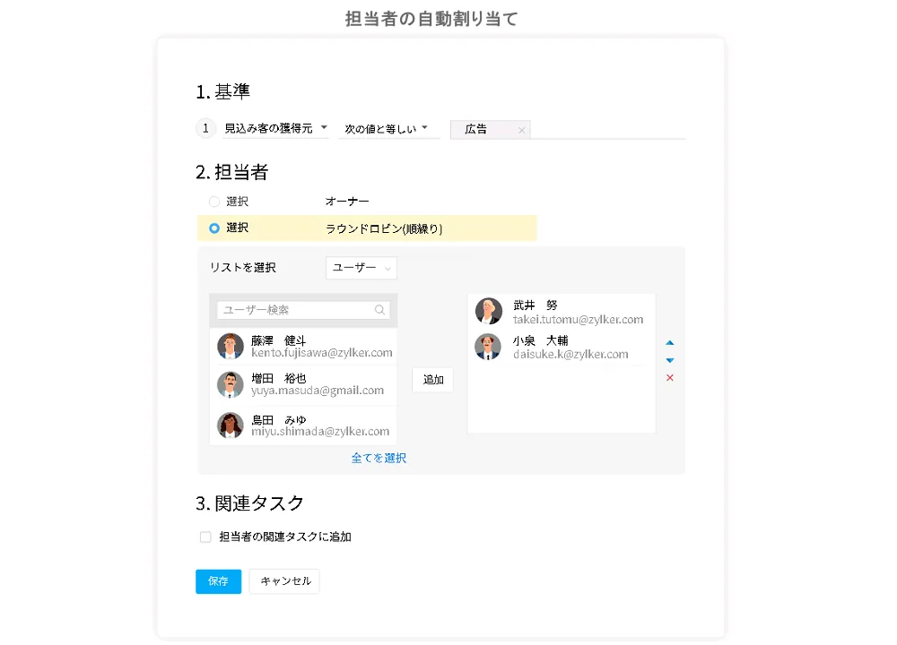Click the 担当者の関連タスクに追加 label
Image resolution: width=897 pixels, height=645 pixels.
(x=285, y=537)
